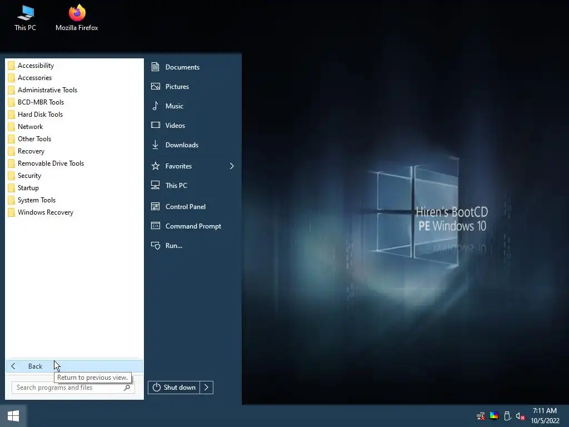The width and height of the screenshot is (569, 427).
Task: Open the Music menu entry
Action: coord(193,106)
